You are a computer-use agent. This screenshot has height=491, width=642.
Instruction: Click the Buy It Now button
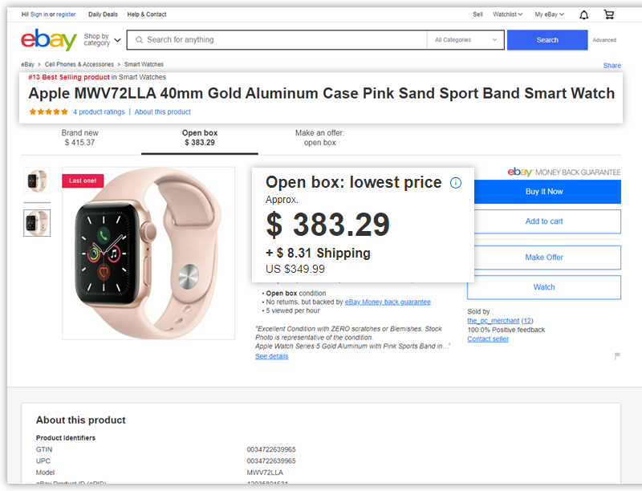543,191
